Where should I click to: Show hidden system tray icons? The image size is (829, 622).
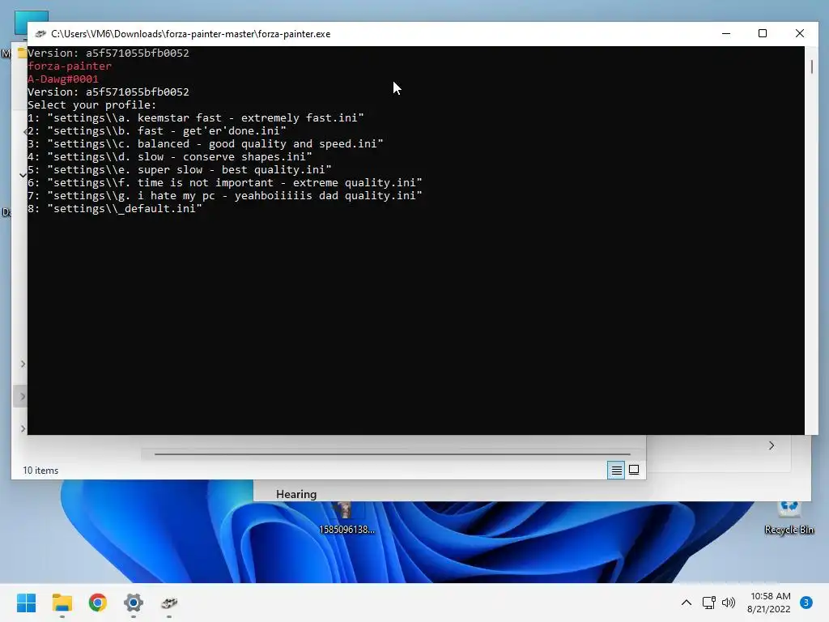687,603
